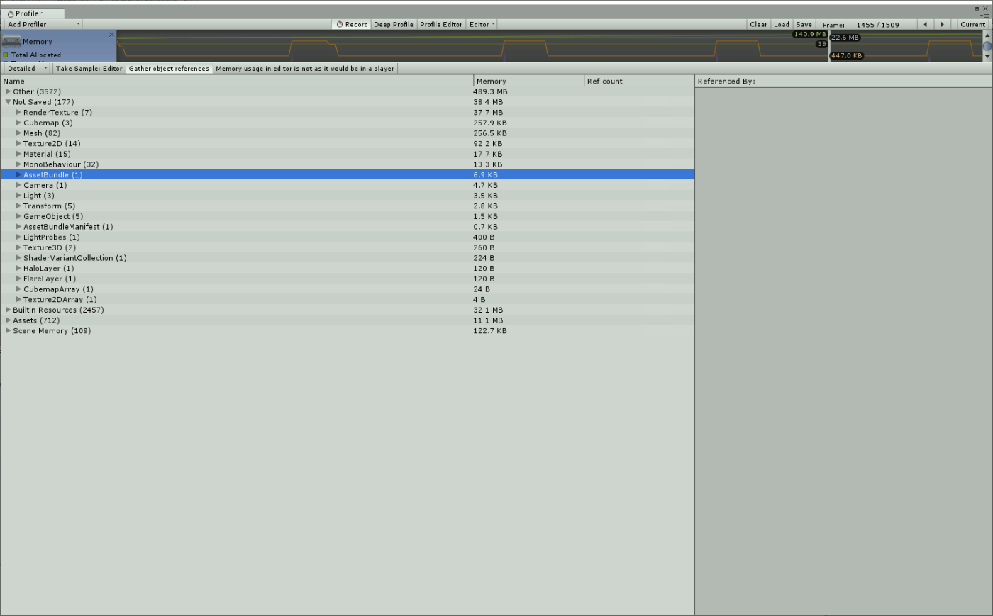993x616 pixels.
Task: Expand the AssetBundleManifest (1) node
Action: [18, 227]
